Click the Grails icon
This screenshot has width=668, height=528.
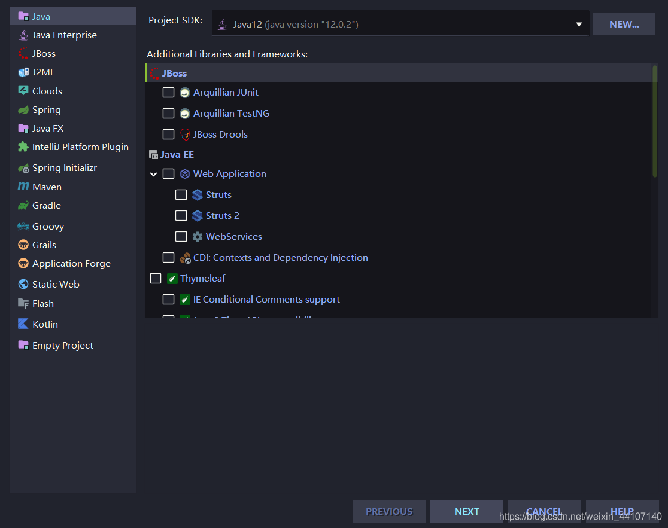coord(23,245)
